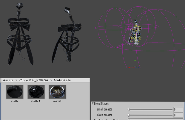The image size is (185, 120).
Task: Click the front-view harness outfit preview
Action: click(x=20, y=34)
